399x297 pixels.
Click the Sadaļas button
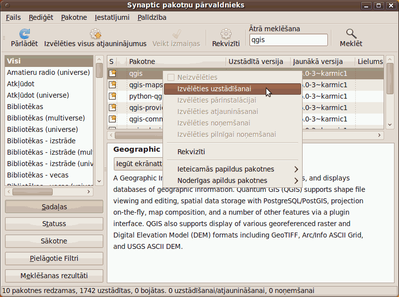click(x=54, y=207)
